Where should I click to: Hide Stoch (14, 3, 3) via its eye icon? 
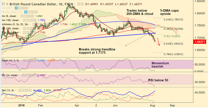tap(25, 60)
